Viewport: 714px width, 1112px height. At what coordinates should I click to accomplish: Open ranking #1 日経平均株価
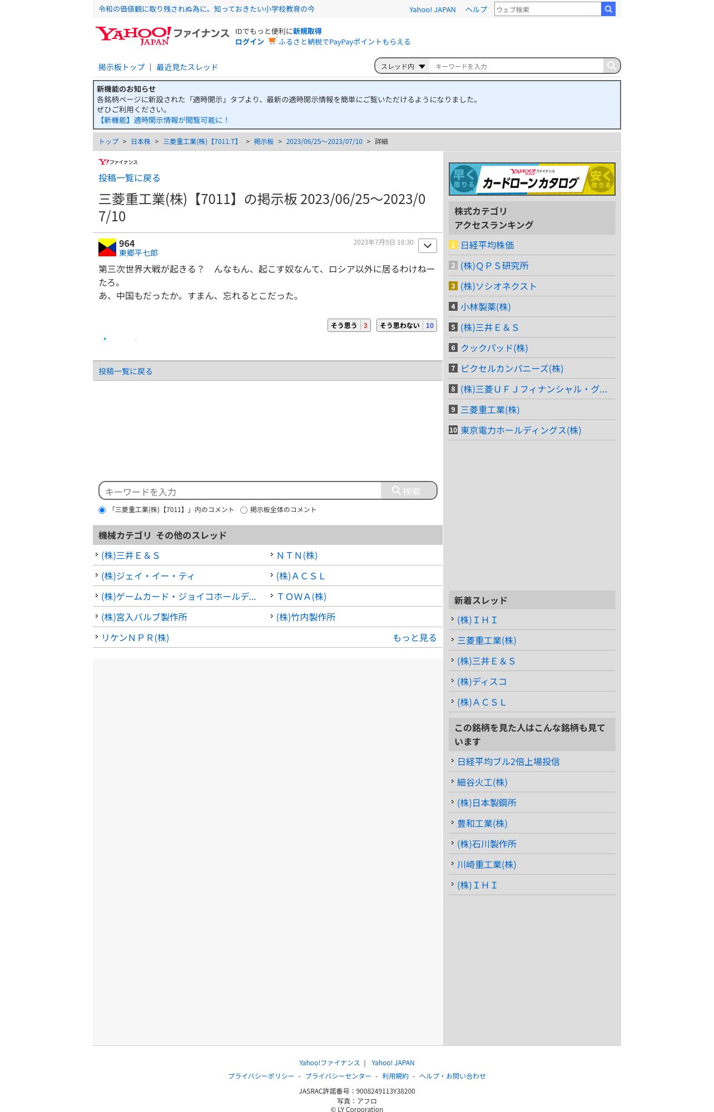click(487, 245)
